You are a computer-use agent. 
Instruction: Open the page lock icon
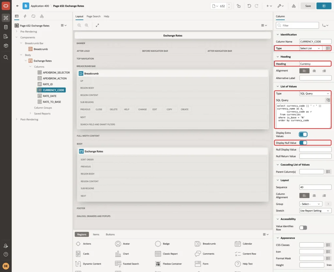[238, 6]
